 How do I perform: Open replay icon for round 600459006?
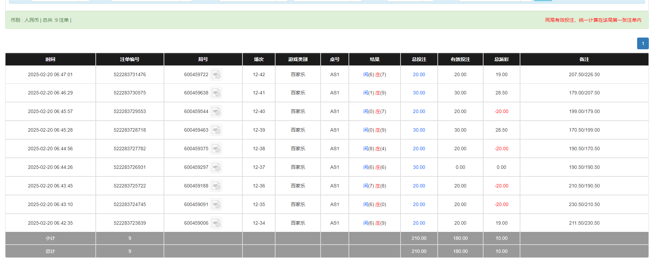[x=216, y=223]
